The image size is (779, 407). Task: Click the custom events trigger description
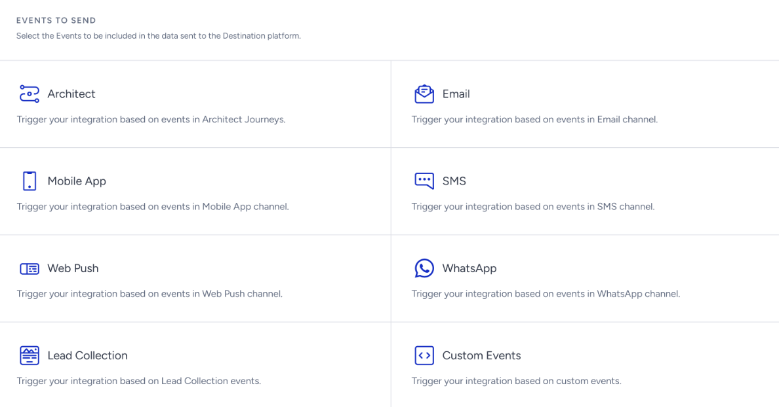click(x=516, y=381)
